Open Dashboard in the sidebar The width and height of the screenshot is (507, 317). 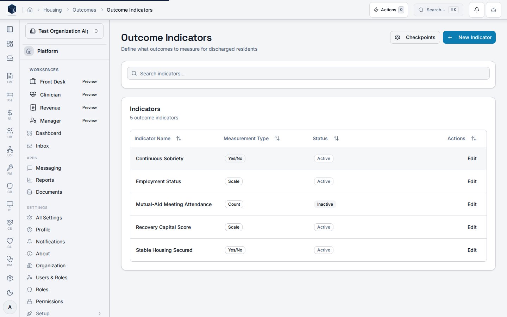[64, 133]
